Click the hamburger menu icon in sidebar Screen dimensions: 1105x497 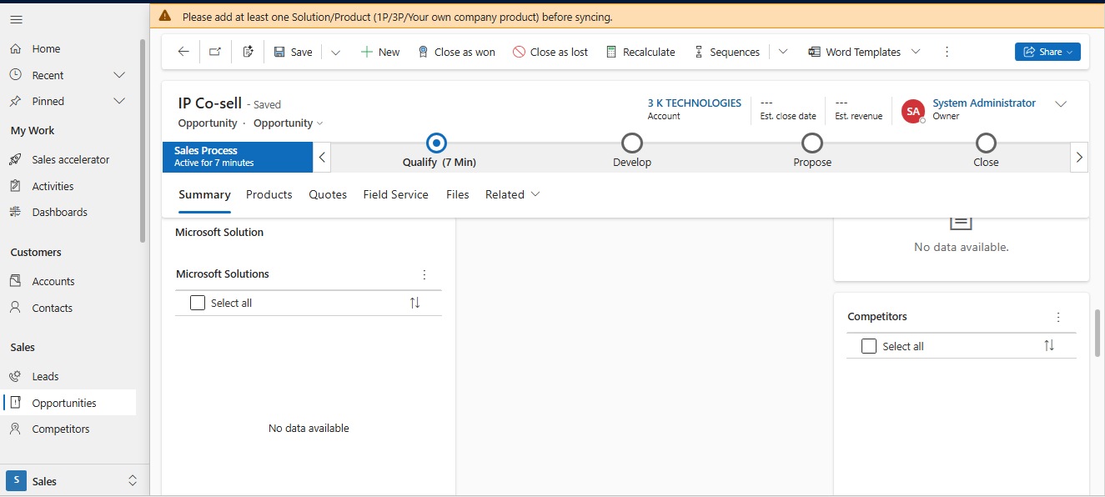pos(17,19)
